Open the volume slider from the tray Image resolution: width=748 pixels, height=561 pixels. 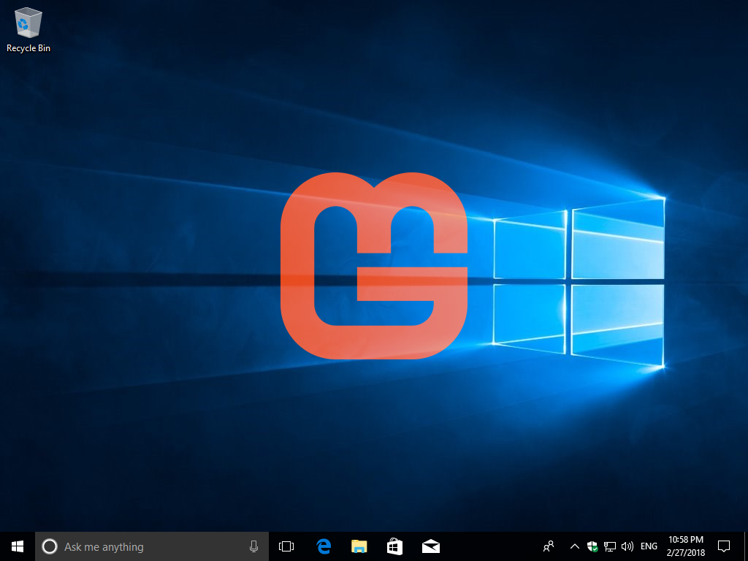coord(628,546)
